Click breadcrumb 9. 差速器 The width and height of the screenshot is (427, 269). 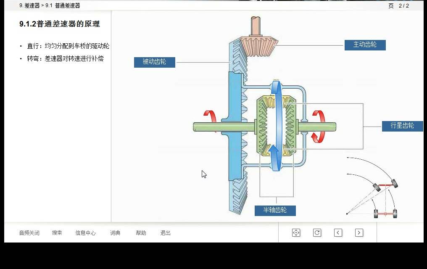point(29,5)
